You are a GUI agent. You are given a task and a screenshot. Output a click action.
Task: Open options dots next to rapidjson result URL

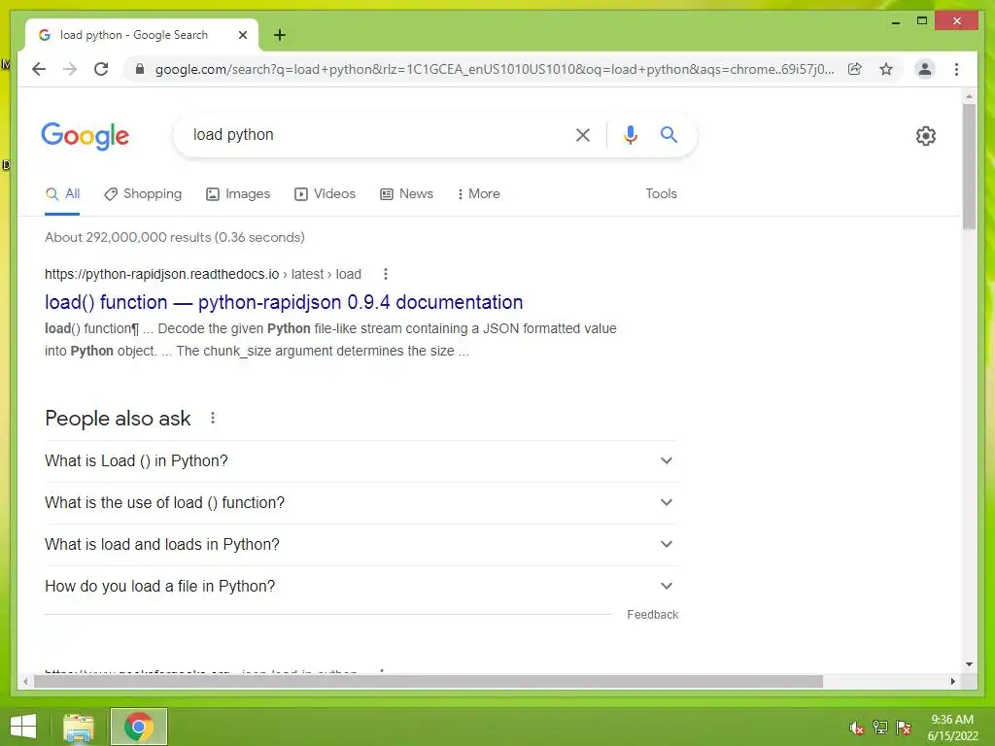pyautogui.click(x=385, y=274)
